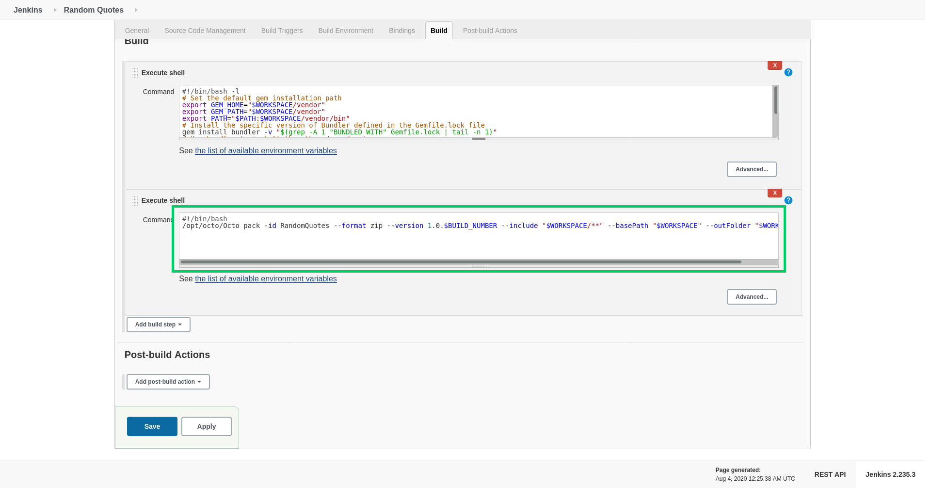Save the job configuration

(152, 426)
